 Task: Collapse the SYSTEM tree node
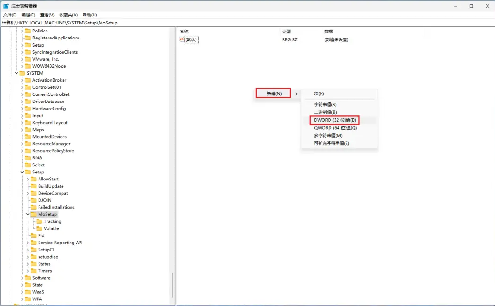[16, 73]
